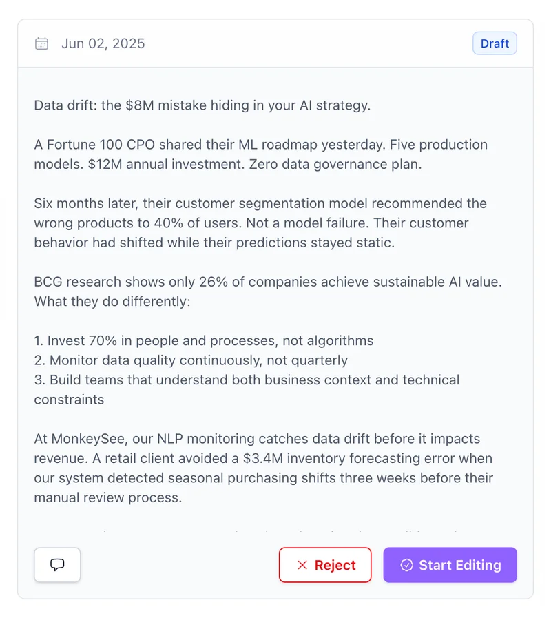Screen dimensions: 551x618
Task: Click the 'Data drift: the $8M mistake' headline
Action: tap(202, 105)
